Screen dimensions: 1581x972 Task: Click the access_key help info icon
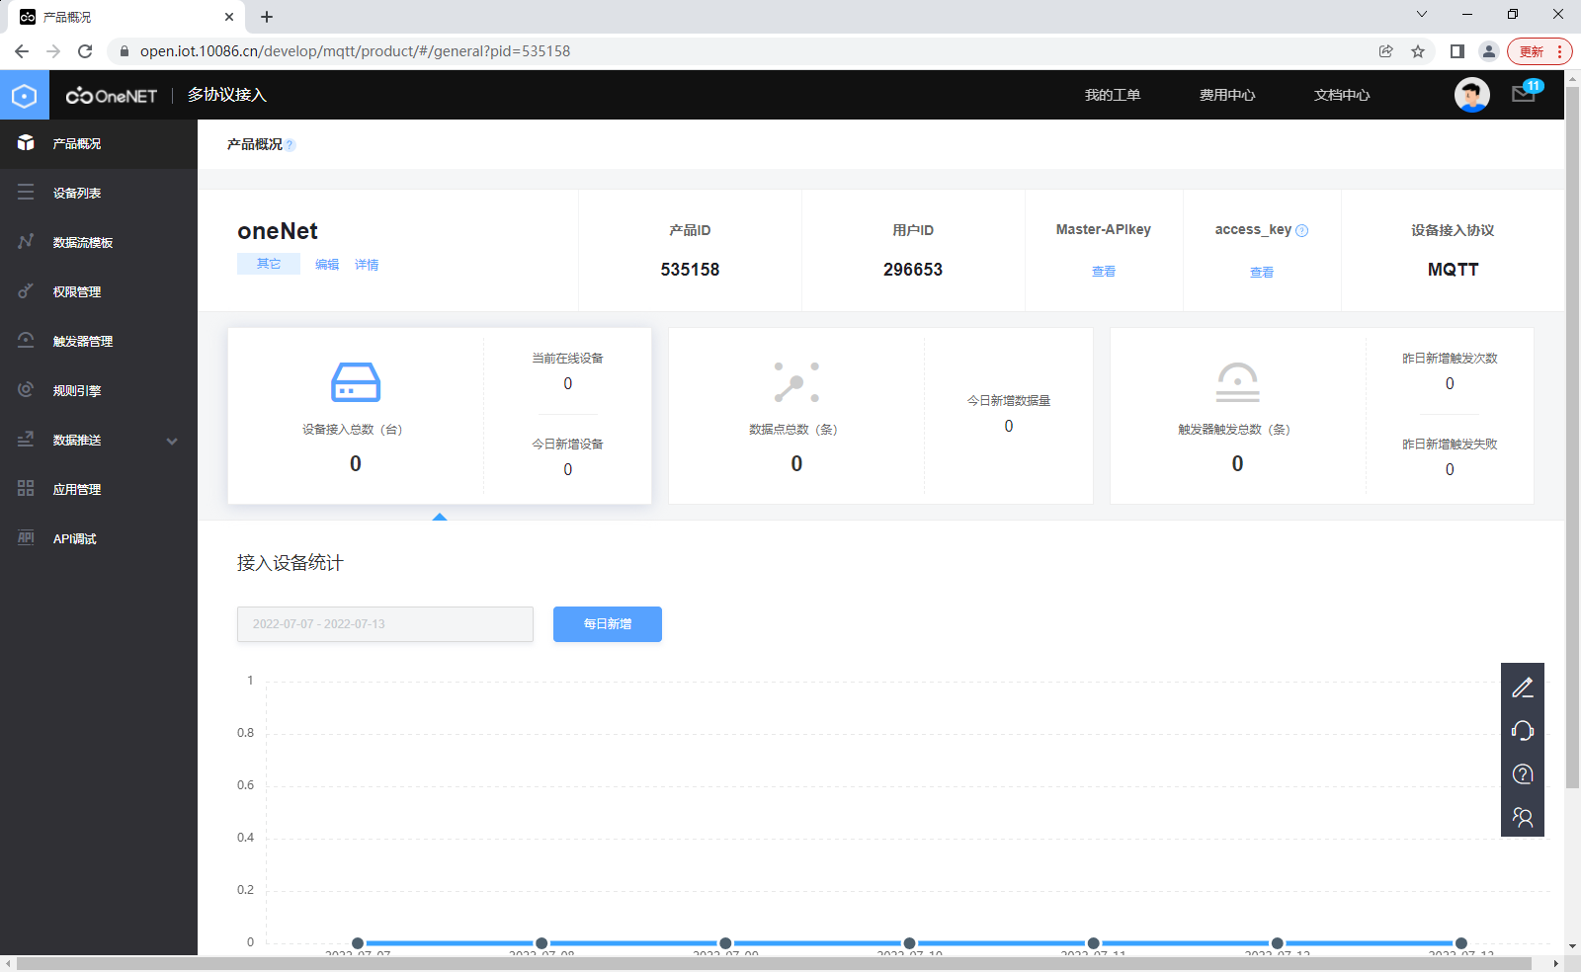coord(1301,231)
